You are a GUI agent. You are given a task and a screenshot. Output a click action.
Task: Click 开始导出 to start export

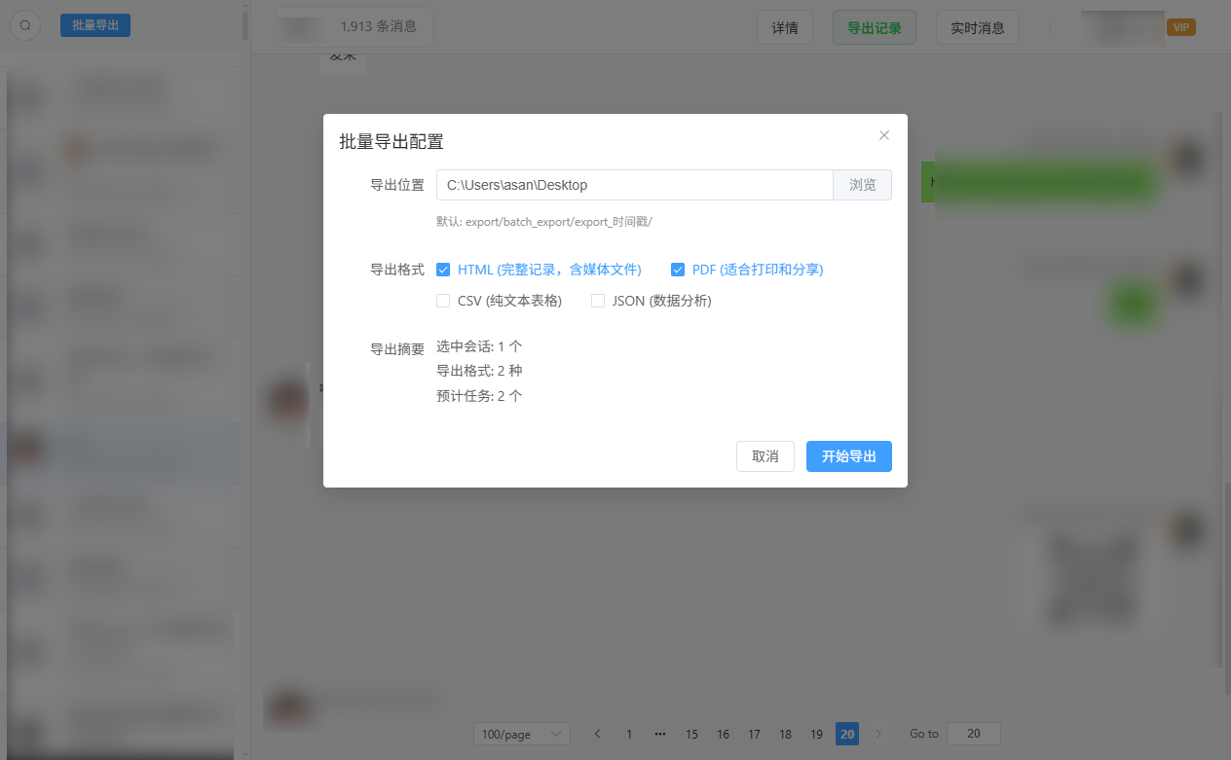[848, 456]
